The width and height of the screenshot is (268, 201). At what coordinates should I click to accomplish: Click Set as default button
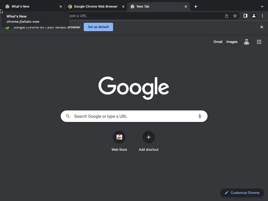[98, 27]
